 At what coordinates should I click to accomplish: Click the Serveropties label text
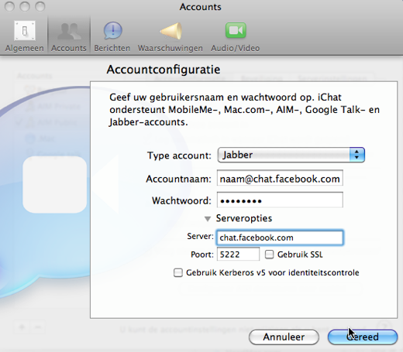point(244,218)
